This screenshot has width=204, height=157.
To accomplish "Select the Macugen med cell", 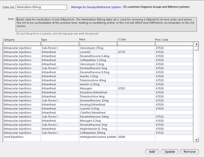I will (98, 88).
